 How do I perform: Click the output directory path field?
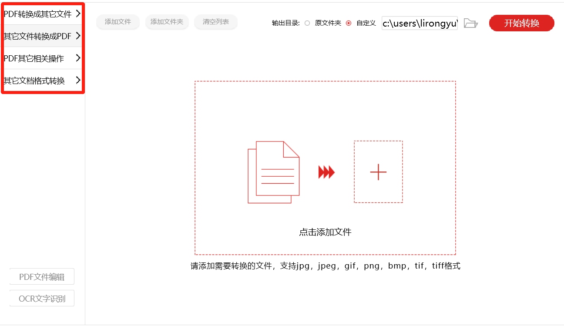point(420,23)
